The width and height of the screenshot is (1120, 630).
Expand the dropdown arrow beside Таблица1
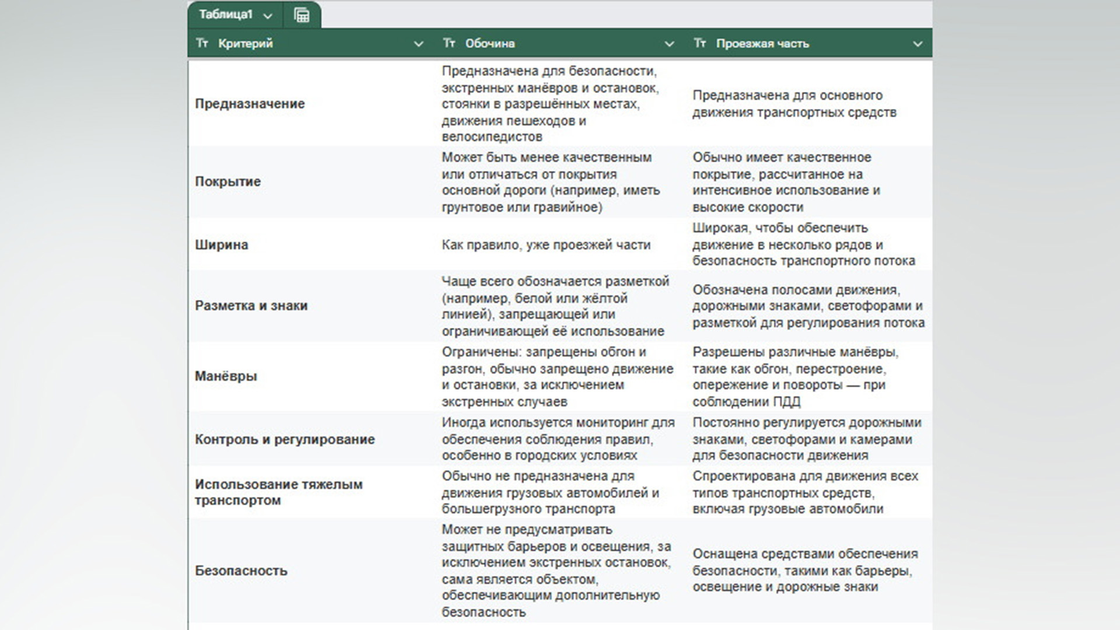pos(268,16)
